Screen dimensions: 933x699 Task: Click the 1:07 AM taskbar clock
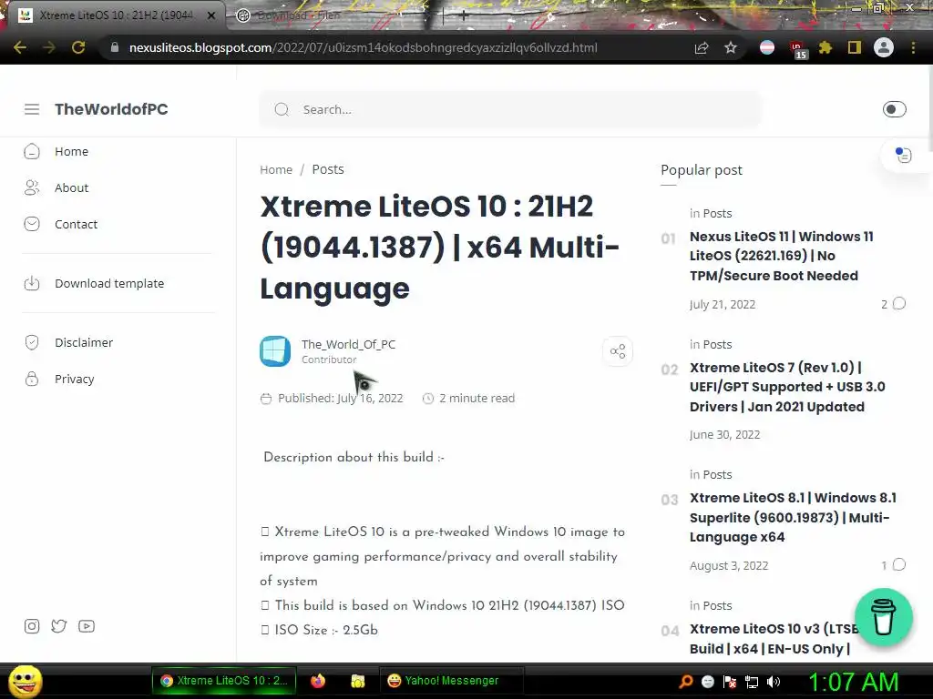(853, 682)
